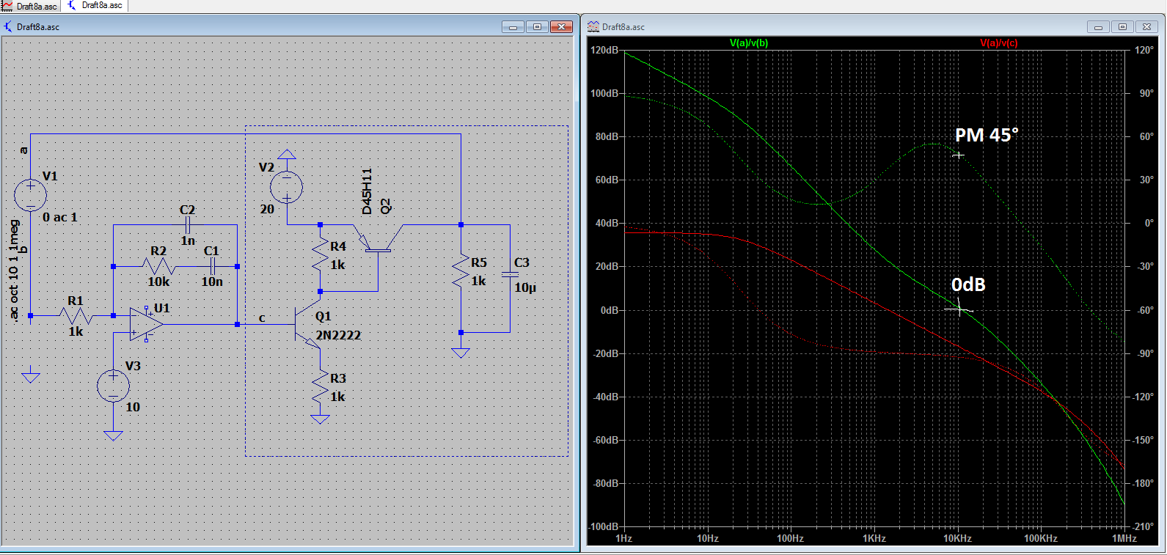Select voltage source V2 symbol
1167x555 pixels.
[x=286, y=187]
